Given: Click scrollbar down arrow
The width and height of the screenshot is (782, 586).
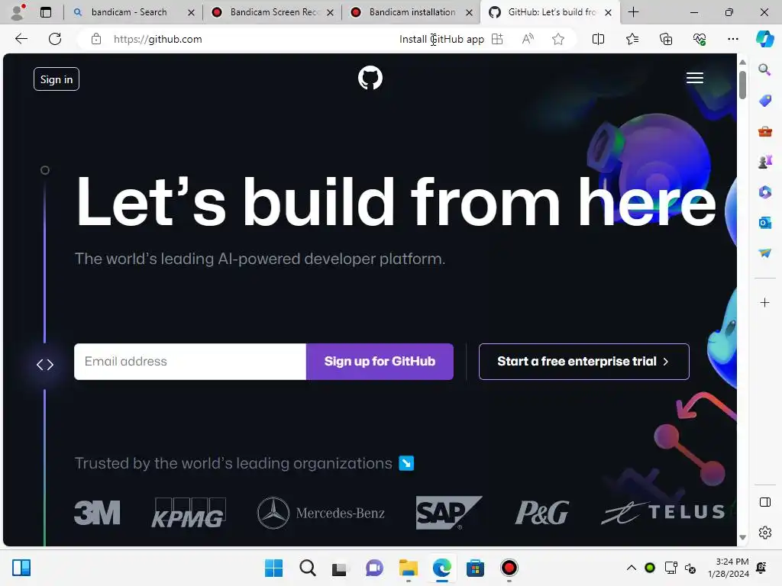Looking at the screenshot, I should (x=742, y=537).
